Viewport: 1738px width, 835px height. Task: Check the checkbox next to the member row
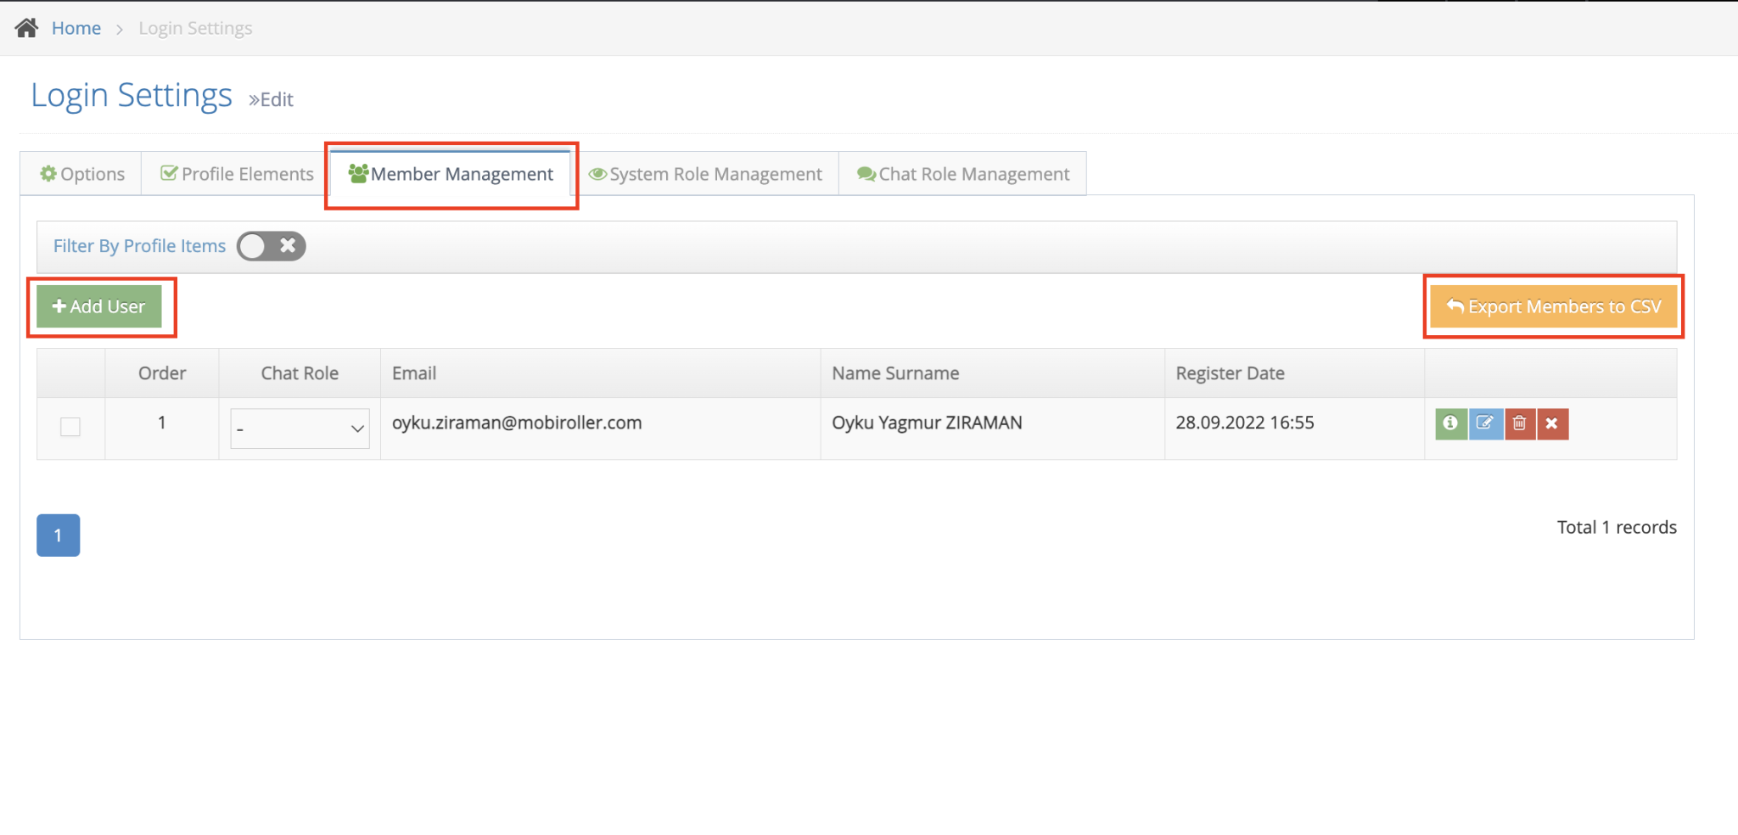coord(70,427)
